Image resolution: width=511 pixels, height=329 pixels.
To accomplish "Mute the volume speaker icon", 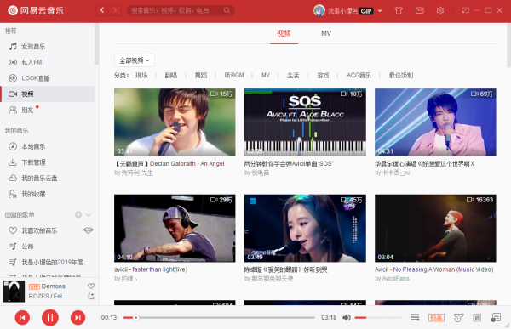I will [347, 318].
